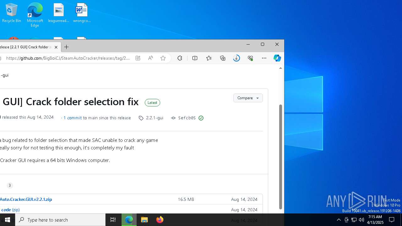Show hidden system tray icons

[339, 220]
